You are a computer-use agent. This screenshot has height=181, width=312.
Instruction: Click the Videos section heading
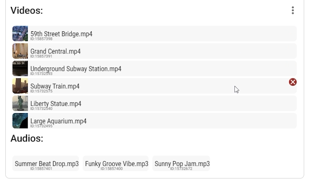pos(27,11)
